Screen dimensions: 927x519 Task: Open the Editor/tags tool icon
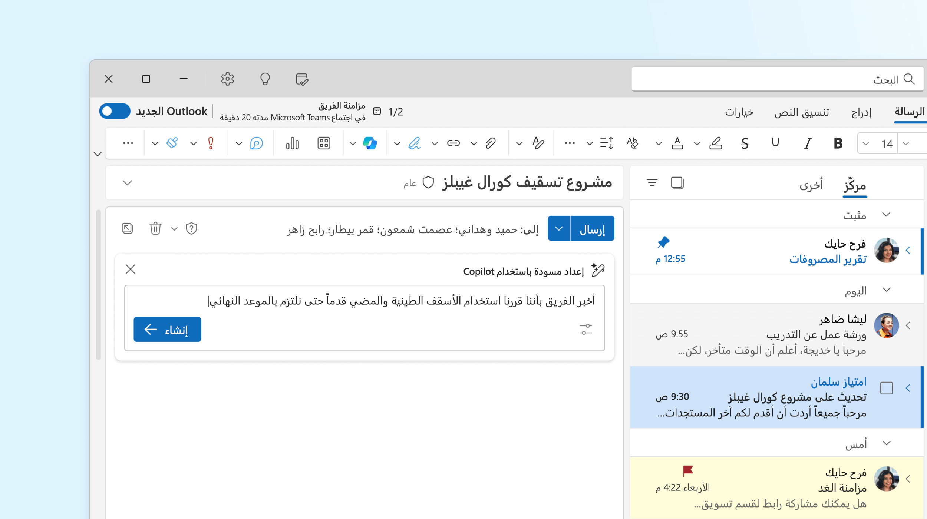tap(172, 143)
